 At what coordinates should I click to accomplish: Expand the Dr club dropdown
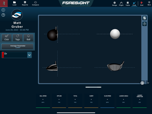click(29, 55)
